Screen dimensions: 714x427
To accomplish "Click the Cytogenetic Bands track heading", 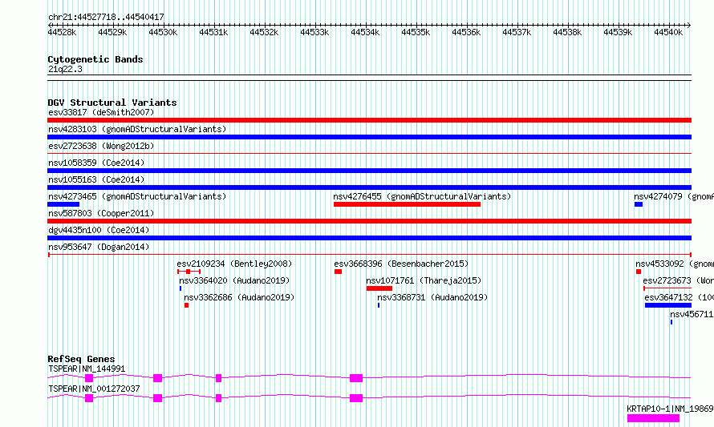I will click(95, 59).
